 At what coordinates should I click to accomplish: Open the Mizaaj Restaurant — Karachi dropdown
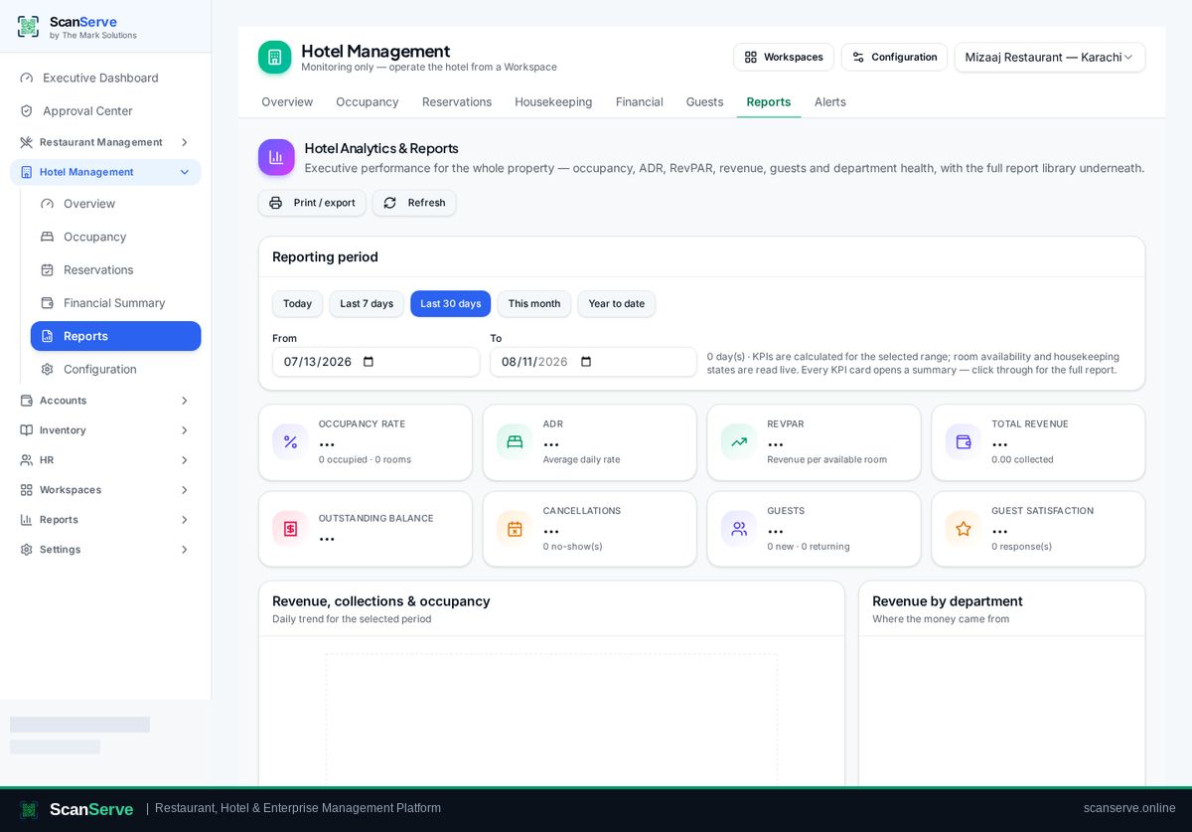pos(1049,58)
